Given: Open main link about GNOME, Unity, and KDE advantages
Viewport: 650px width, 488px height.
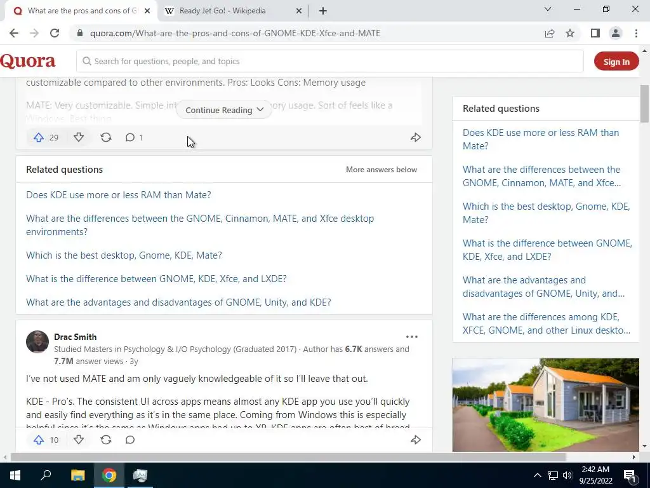Looking at the screenshot, I should (178, 302).
